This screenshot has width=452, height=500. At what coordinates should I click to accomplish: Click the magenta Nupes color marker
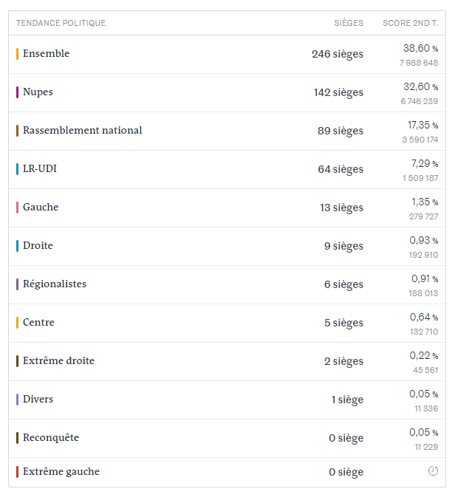17,92
